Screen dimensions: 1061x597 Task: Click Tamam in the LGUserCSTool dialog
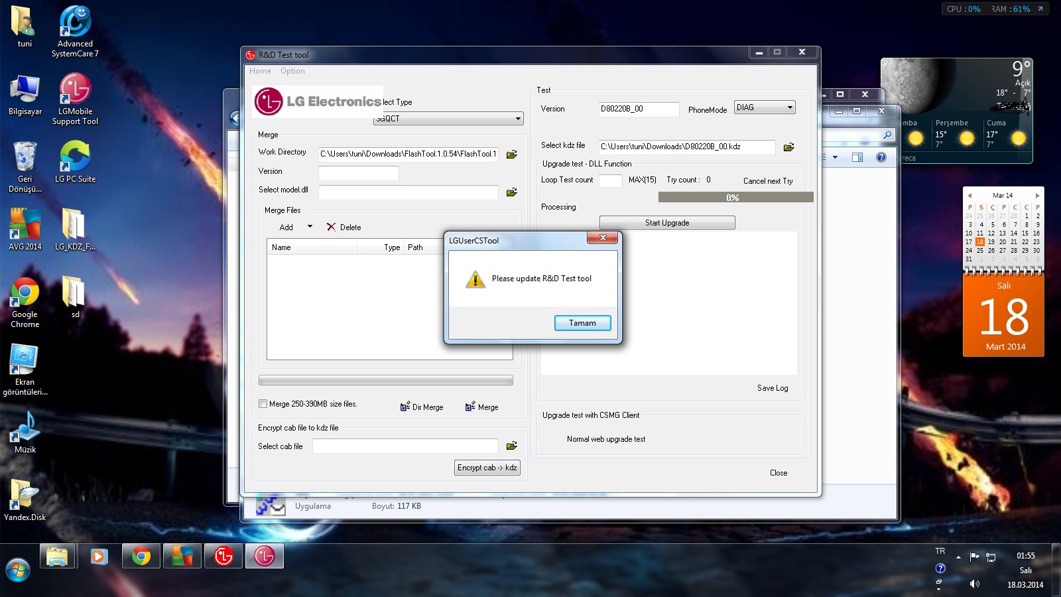click(x=582, y=323)
